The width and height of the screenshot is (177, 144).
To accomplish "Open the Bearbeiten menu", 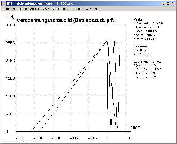I will point(20,9).
